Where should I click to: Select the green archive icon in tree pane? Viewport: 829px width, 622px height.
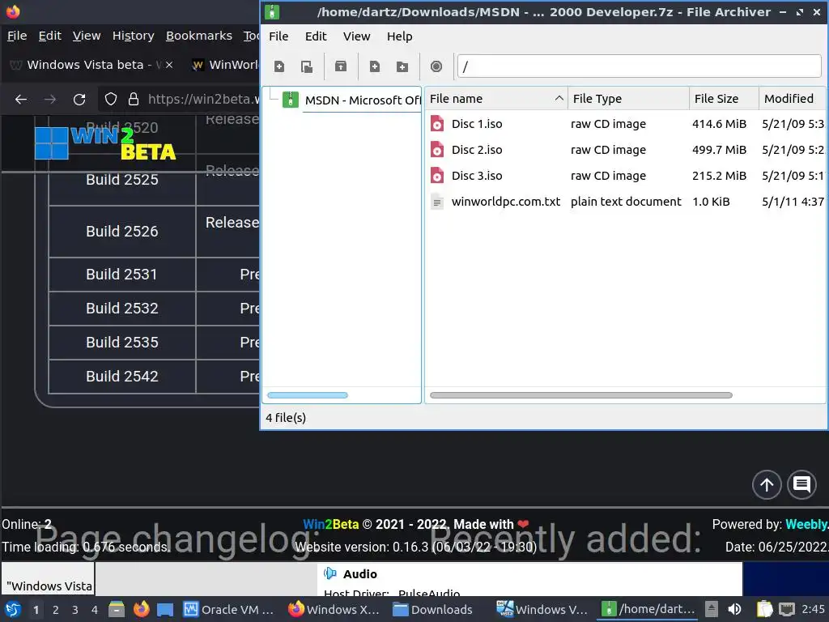291,100
